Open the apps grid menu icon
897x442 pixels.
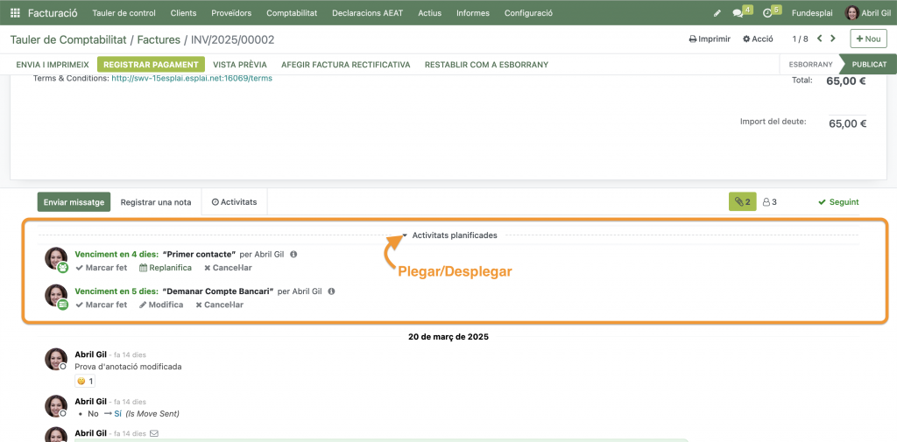click(15, 13)
